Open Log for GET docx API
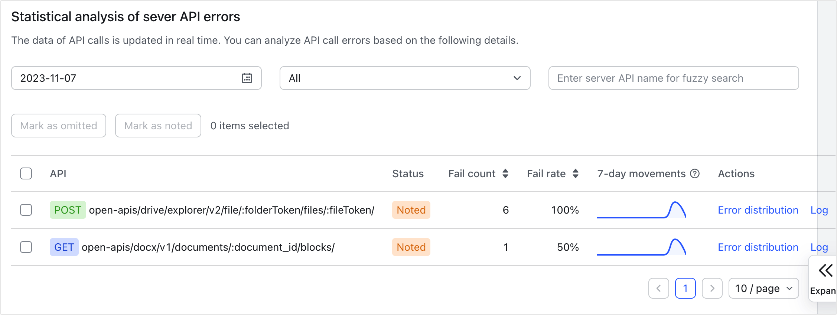The image size is (837, 315). click(x=819, y=247)
